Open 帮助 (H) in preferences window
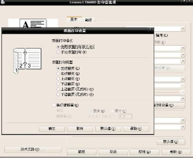Image resolution: width=193 pixels, height=158 pixels. [x=176, y=152]
